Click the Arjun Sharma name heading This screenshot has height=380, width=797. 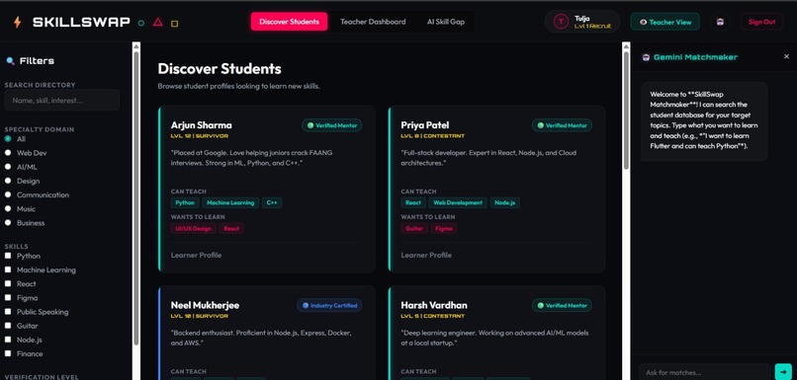point(202,125)
